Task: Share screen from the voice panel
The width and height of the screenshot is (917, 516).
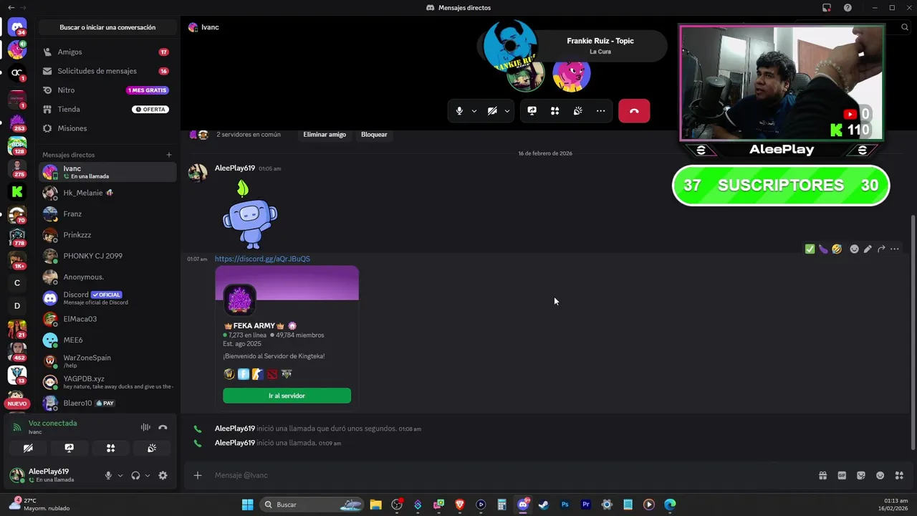Action: [69, 448]
